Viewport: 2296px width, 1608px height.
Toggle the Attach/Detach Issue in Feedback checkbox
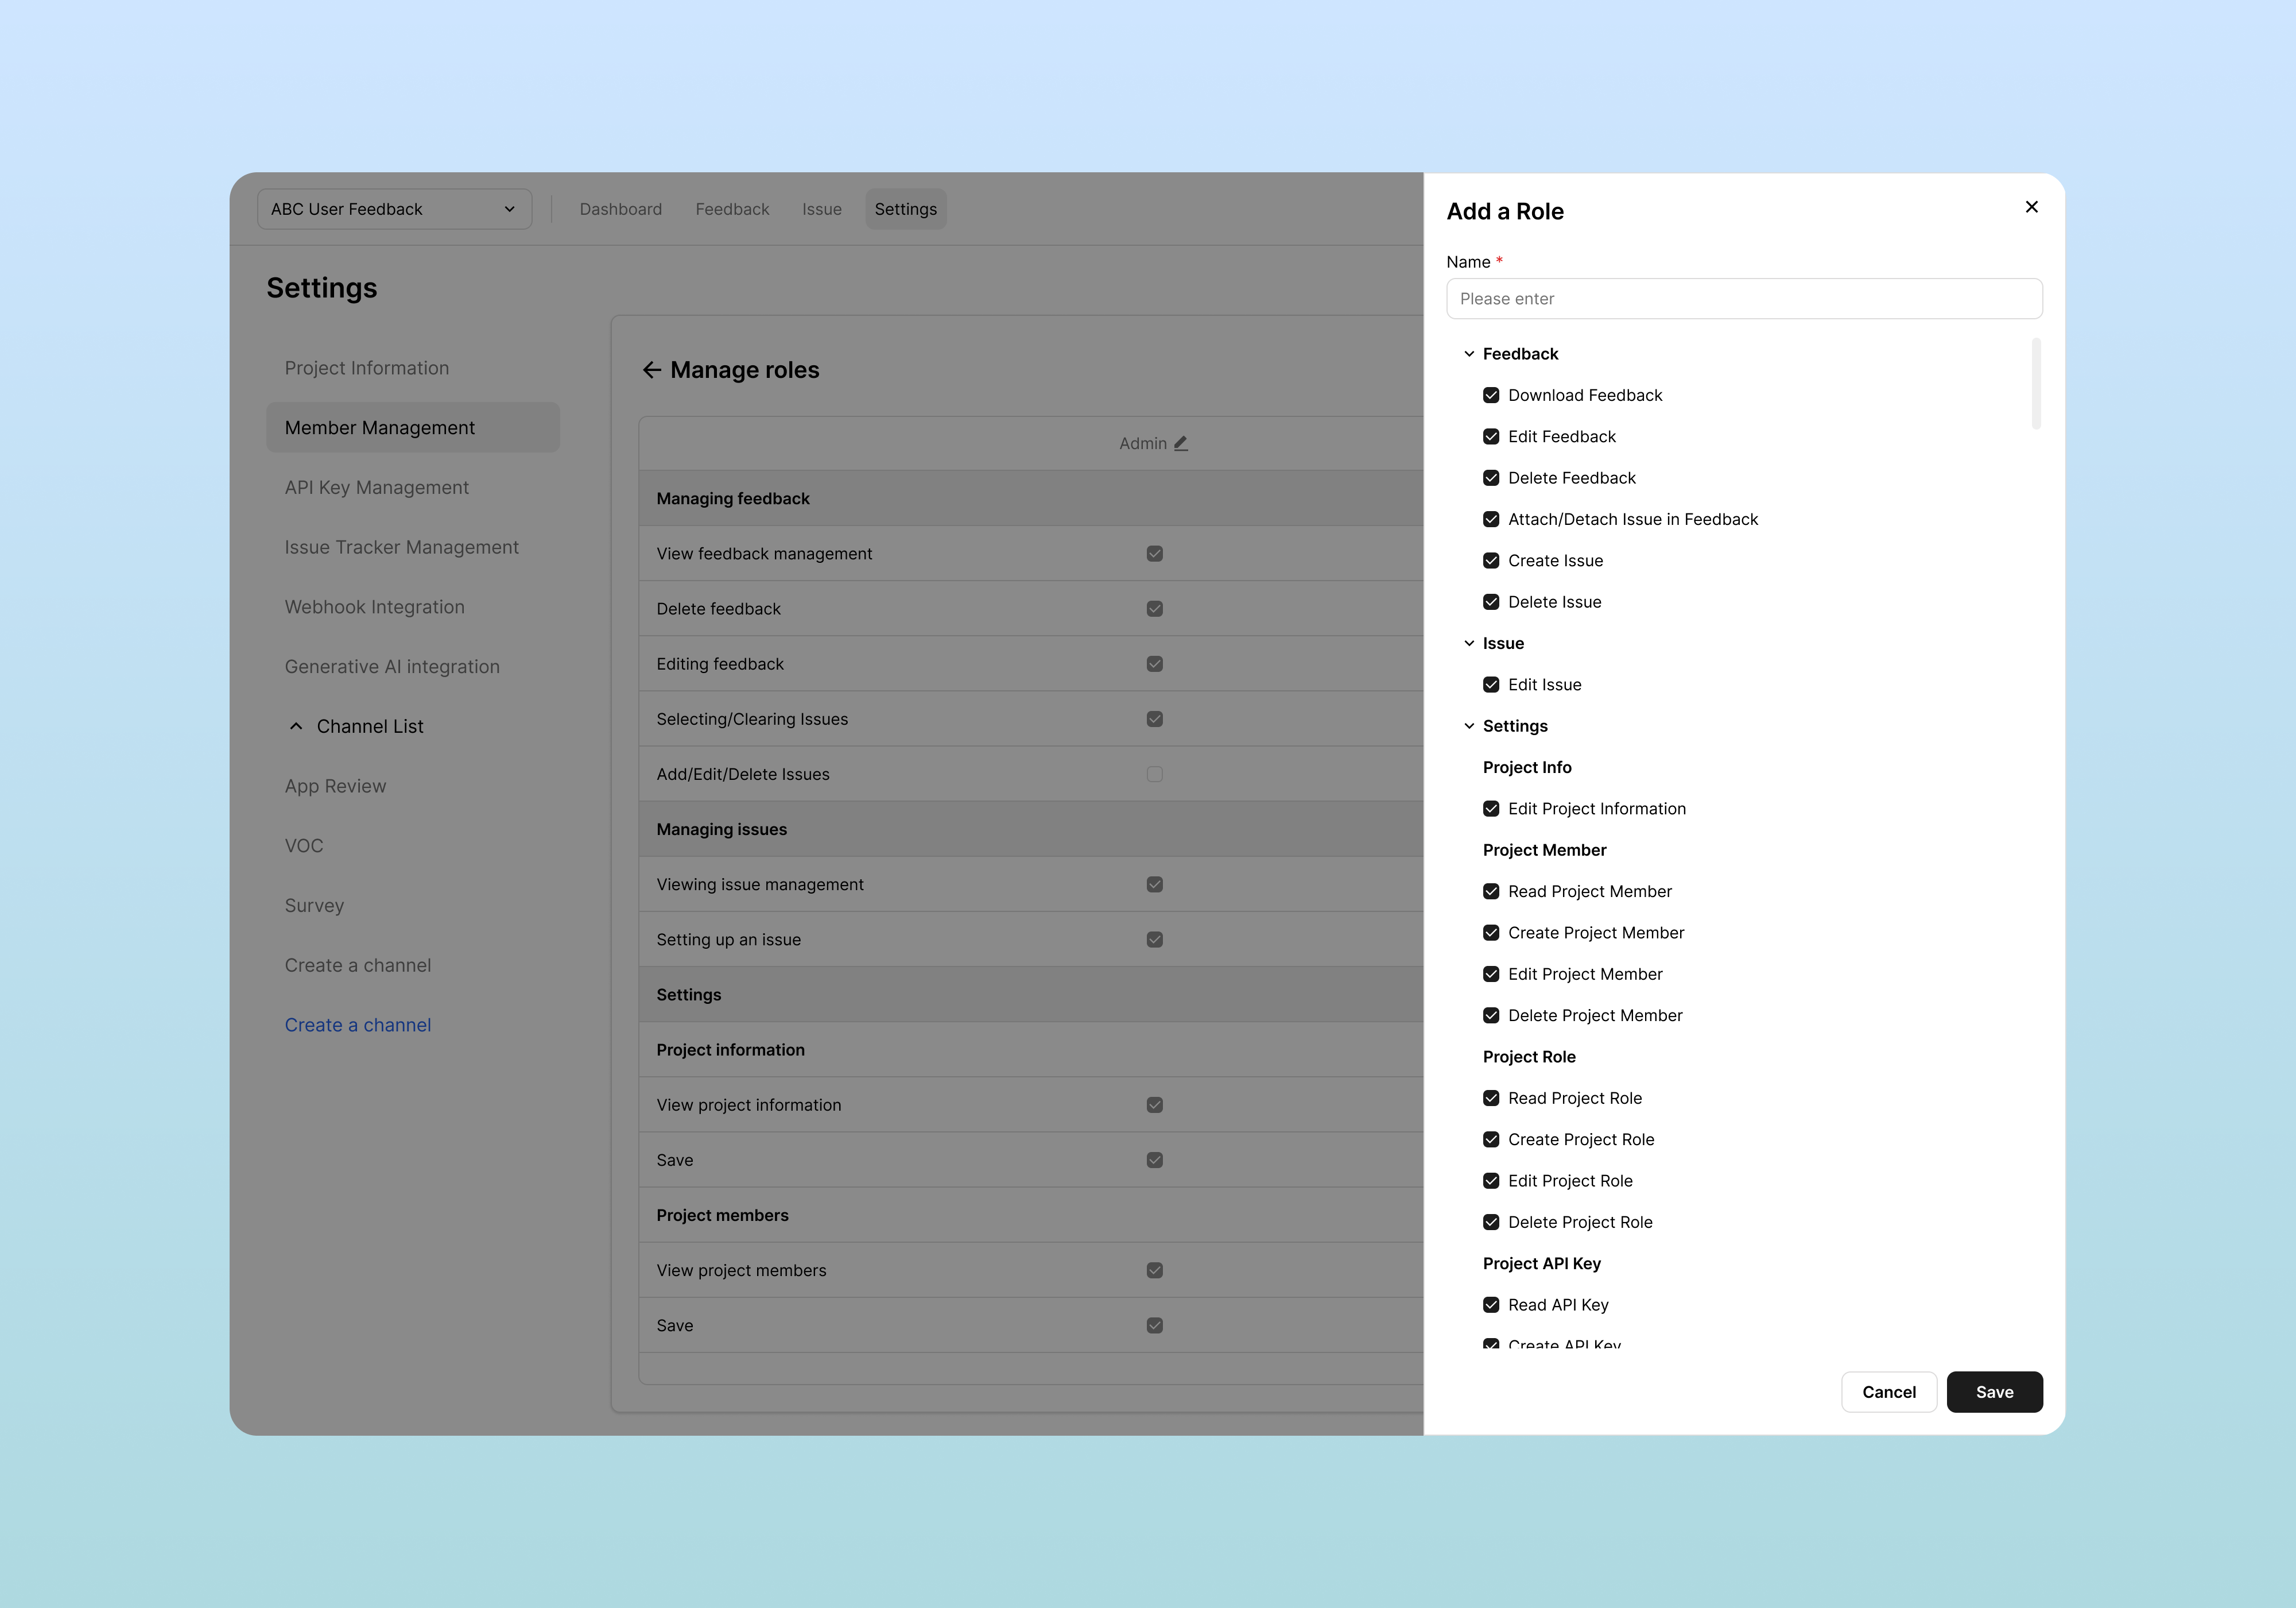coord(1491,519)
